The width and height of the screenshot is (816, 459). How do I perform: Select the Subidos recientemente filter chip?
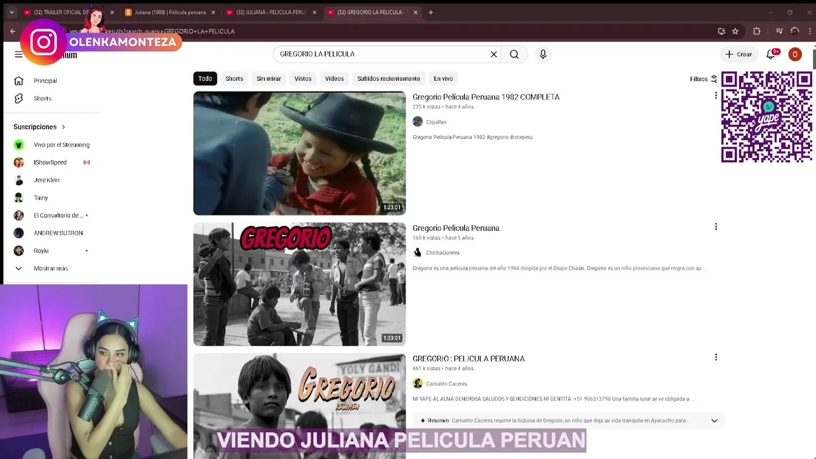point(388,78)
